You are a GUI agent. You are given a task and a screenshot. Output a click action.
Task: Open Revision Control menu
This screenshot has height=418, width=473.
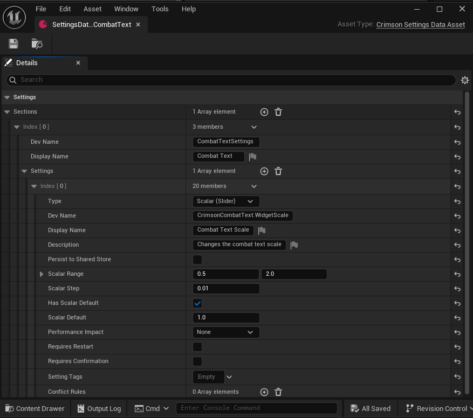coord(438,409)
